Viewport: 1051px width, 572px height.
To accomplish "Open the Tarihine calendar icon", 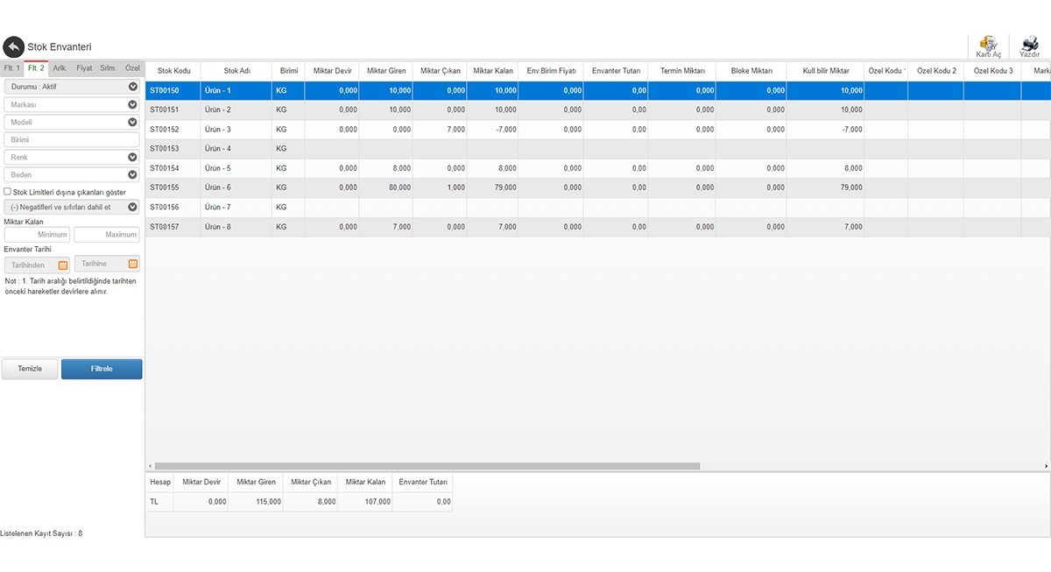I will [133, 264].
